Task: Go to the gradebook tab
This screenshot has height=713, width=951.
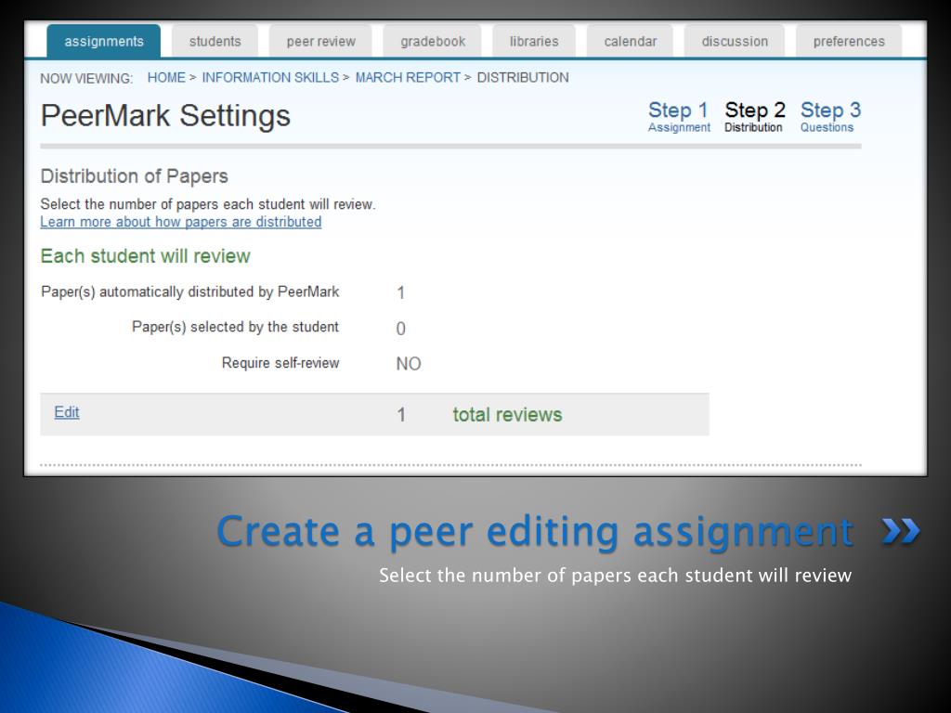Action: point(433,41)
